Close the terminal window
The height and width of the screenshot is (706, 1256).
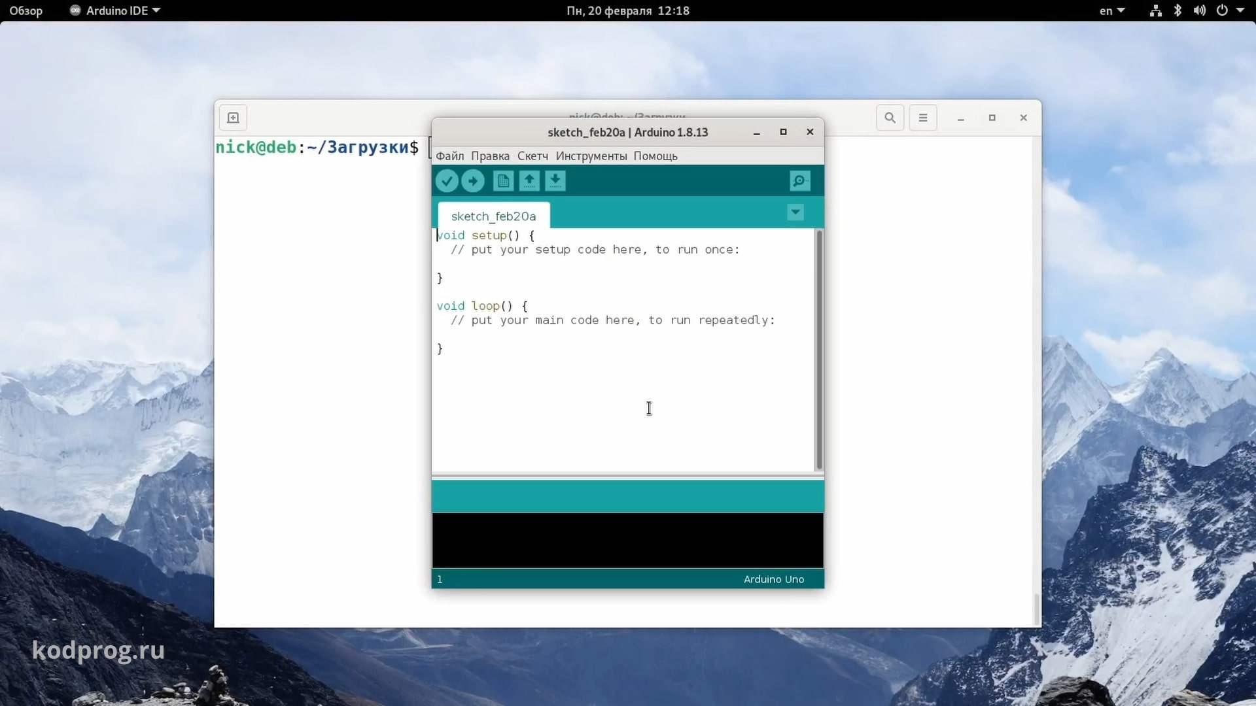[x=1024, y=118]
